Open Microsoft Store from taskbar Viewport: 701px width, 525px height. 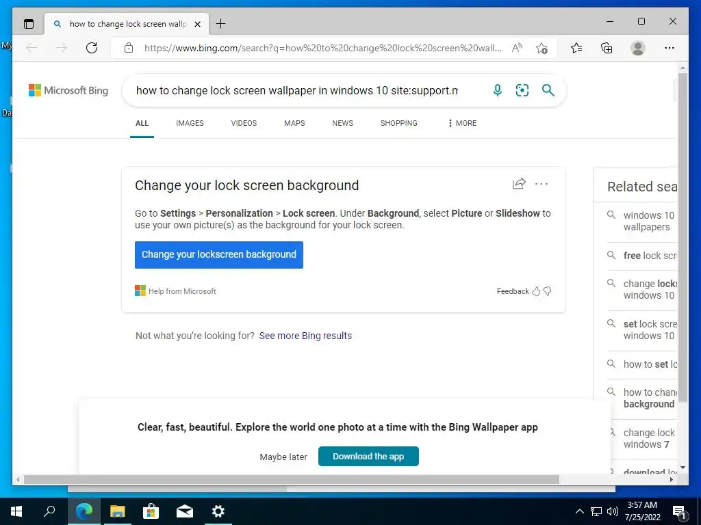[151, 511]
